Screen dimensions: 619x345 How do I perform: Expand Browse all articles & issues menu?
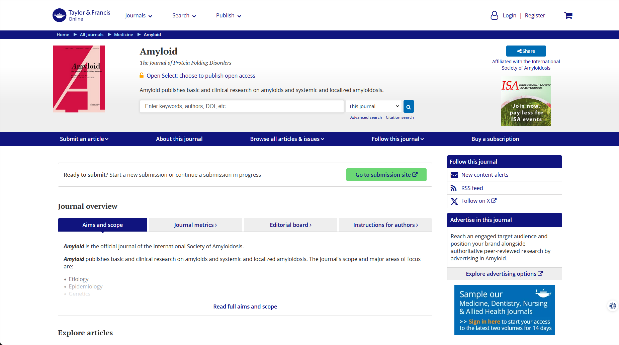[287, 139]
